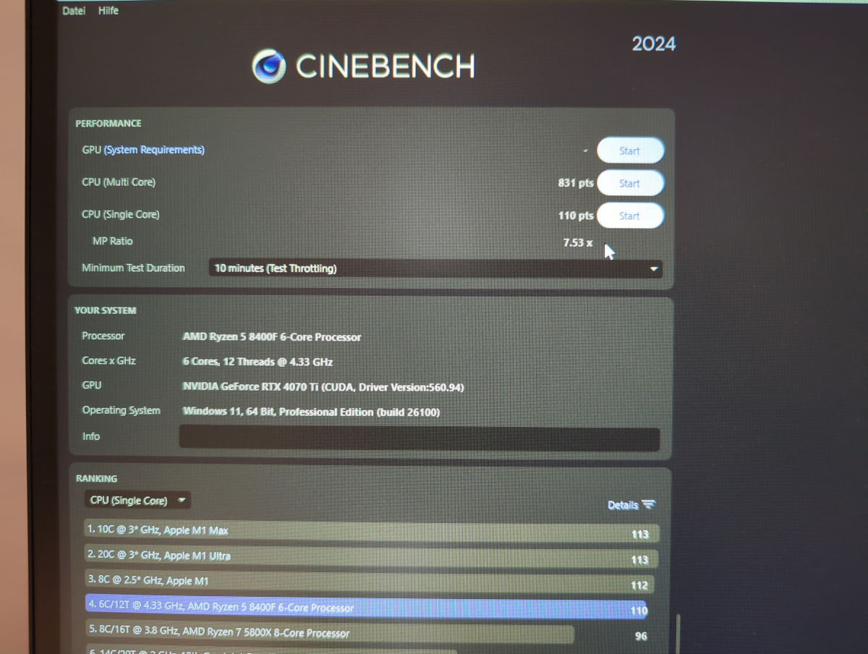This screenshot has width=868, height=654.
Task: Click the 6 Cores, 12 Threads value
Action: point(258,362)
